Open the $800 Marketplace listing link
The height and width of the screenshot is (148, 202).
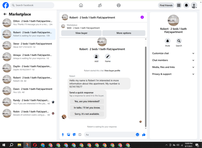coord(83,28)
